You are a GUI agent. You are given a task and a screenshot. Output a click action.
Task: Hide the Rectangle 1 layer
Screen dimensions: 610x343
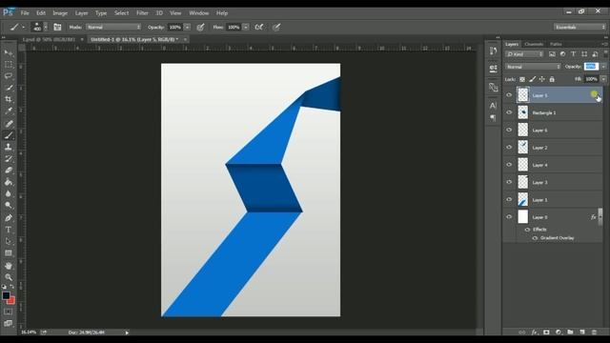[x=509, y=112]
